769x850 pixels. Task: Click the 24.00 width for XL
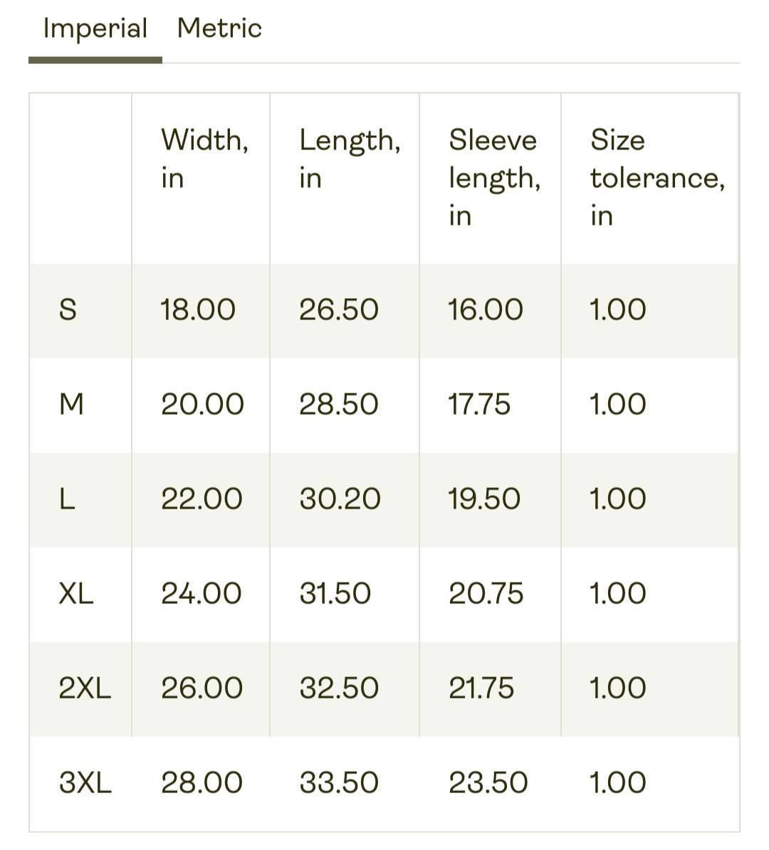202,593
